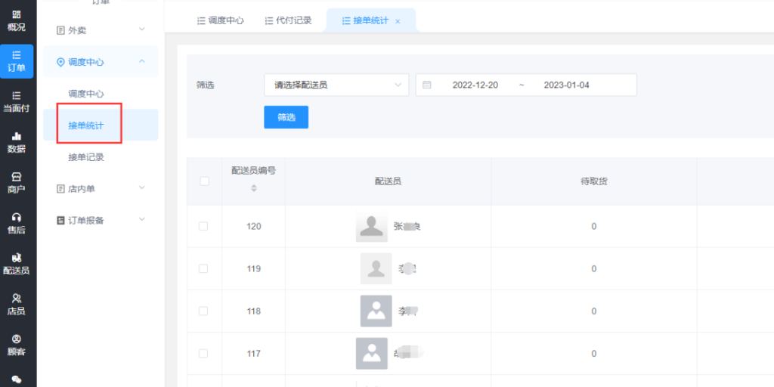This screenshot has width=774, height=387.
Task: Open 当面付 section in the sidebar
Action: click(x=17, y=101)
